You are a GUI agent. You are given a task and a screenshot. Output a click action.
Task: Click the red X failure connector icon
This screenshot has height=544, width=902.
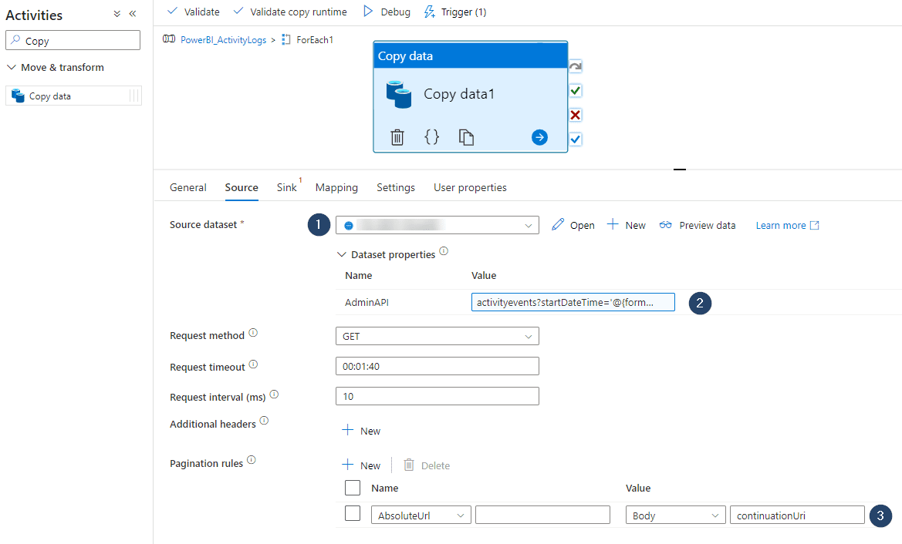575,116
